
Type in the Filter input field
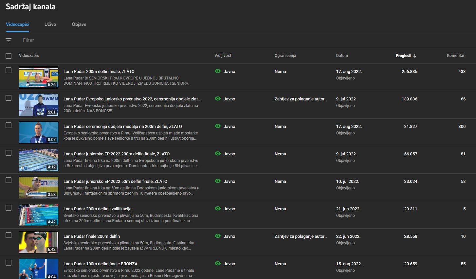[98, 40]
